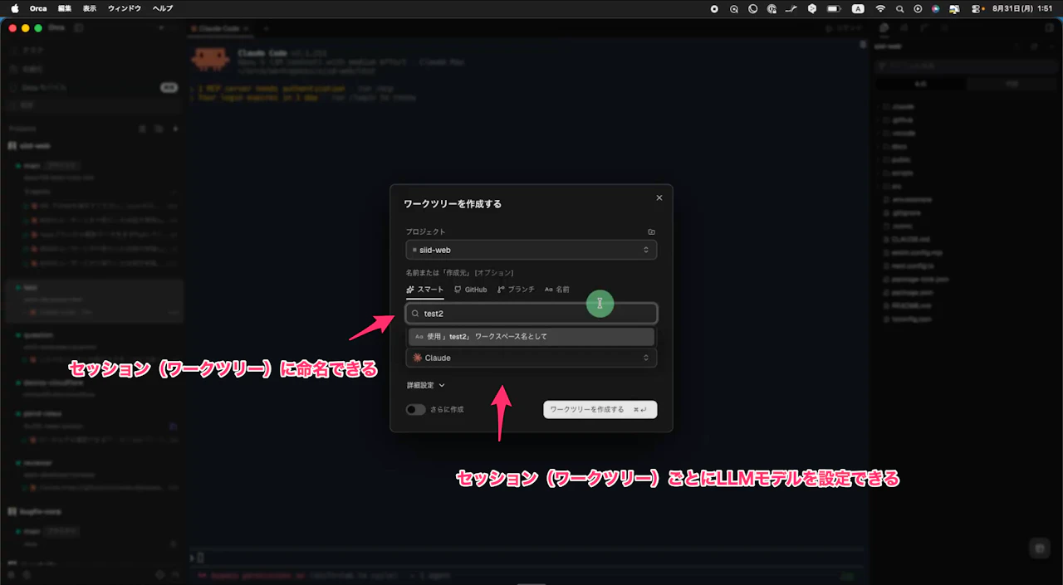Expand the docs folder in file explorer
Viewport: 1063px width, 585px height.
coord(900,146)
